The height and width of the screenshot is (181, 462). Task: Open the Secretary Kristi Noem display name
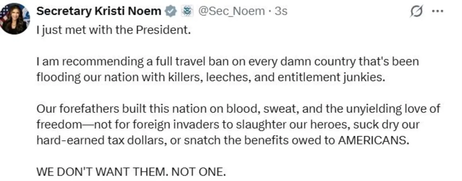pyautogui.click(x=99, y=11)
